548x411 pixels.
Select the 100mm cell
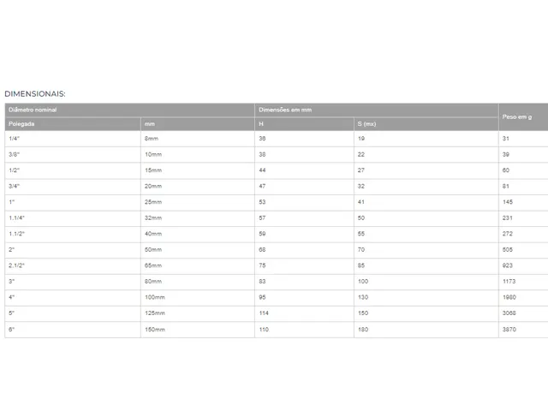click(198, 297)
